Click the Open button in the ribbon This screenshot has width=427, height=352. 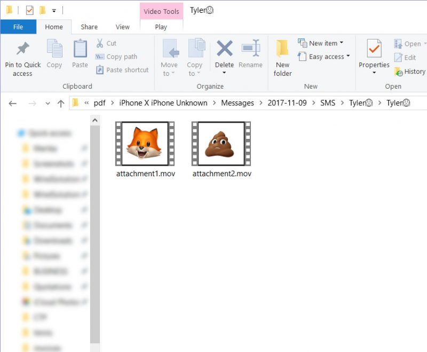click(x=408, y=43)
